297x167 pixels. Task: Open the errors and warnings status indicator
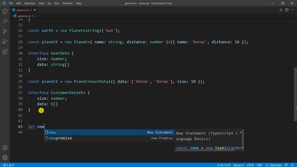pyautogui.click(x=8, y=165)
